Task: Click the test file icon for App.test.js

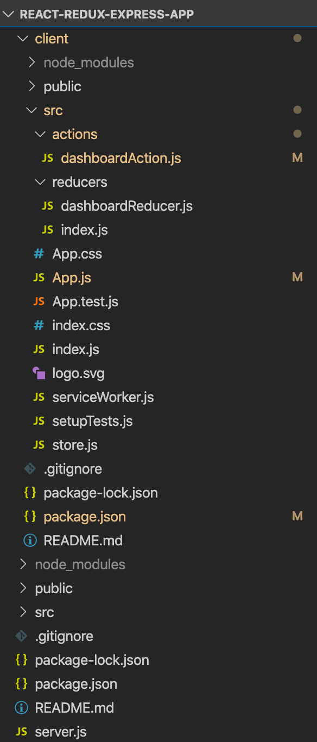Action: click(x=39, y=301)
